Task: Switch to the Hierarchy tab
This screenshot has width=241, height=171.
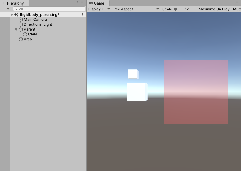Action: pos(14,3)
